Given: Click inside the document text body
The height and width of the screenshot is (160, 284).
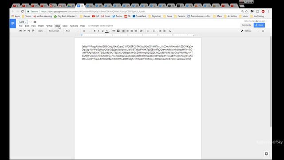Looking at the screenshot, I should pyautogui.click(x=137, y=53).
